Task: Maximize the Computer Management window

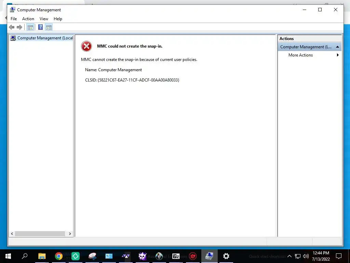Action: (x=320, y=10)
